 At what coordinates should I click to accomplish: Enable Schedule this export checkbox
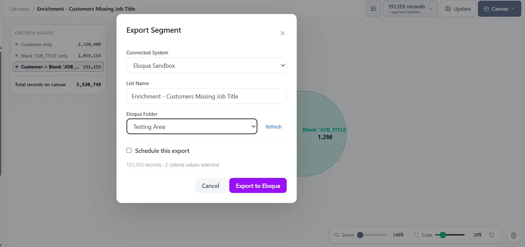[x=129, y=151]
